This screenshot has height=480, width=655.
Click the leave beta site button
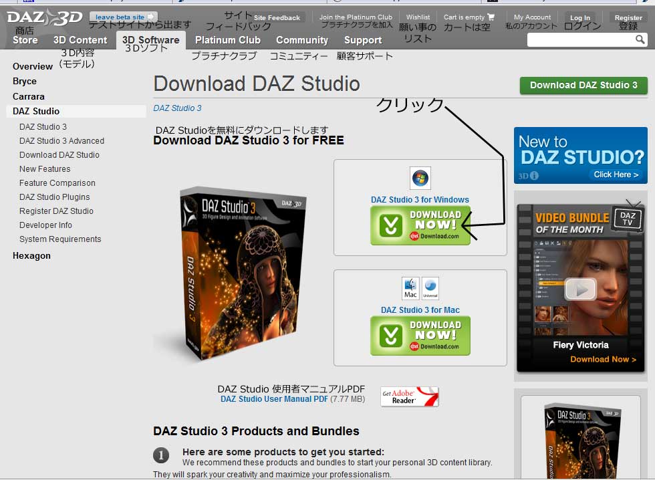point(124,17)
